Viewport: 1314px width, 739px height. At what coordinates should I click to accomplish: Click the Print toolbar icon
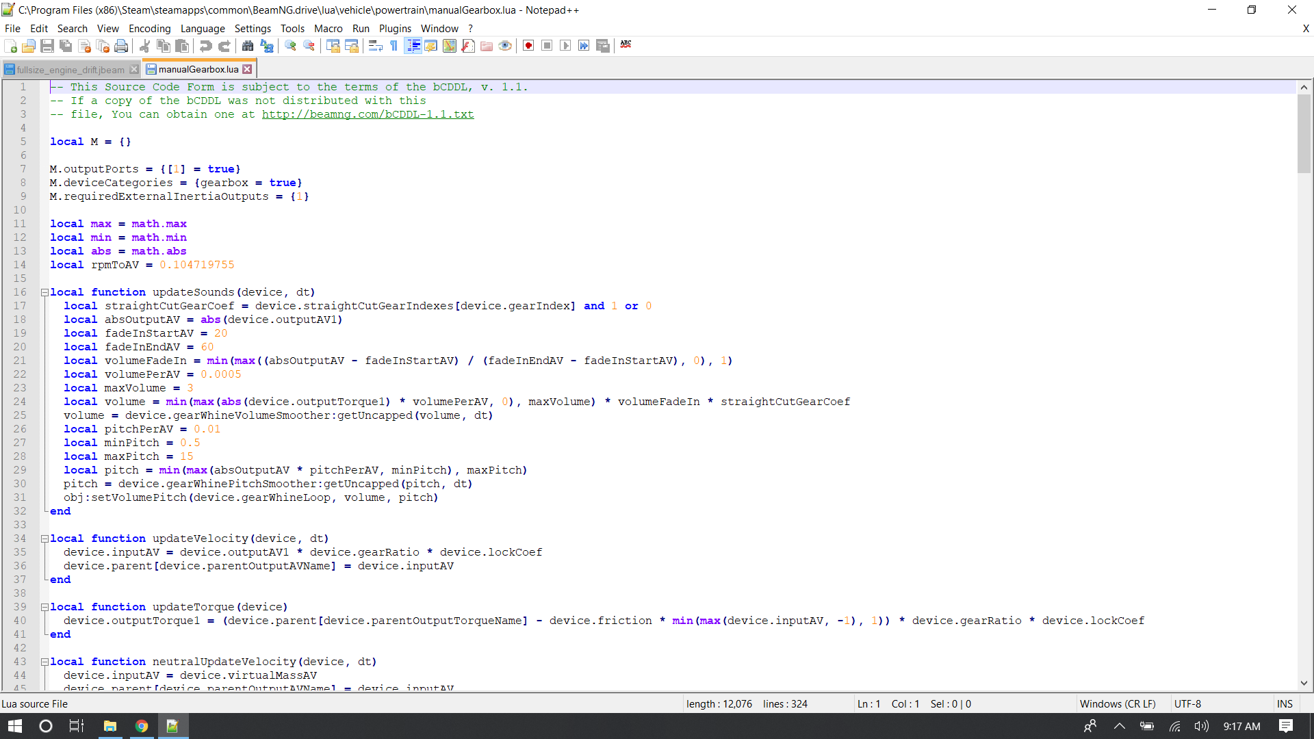tap(121, 46)
